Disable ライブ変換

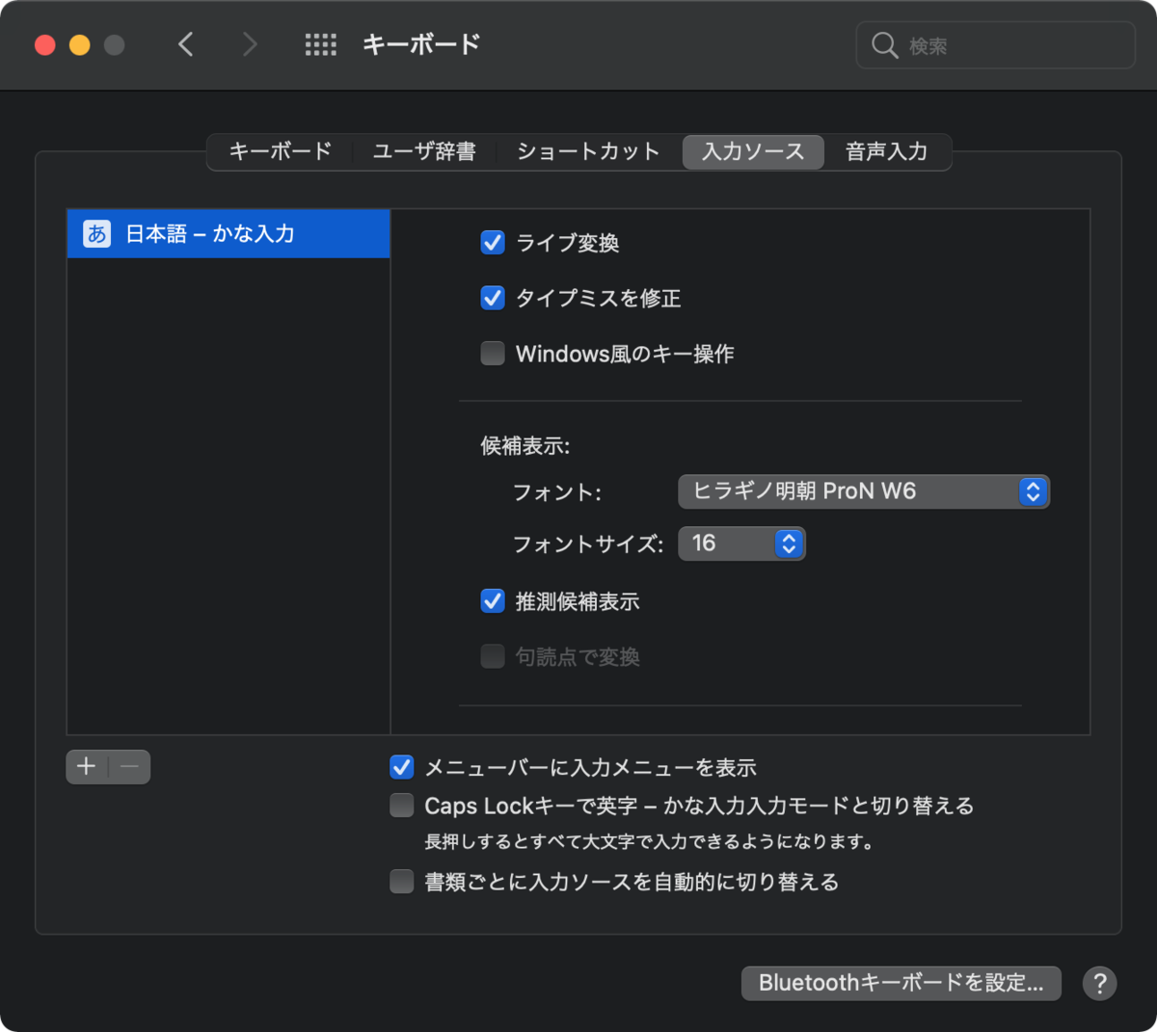point(493,243)
